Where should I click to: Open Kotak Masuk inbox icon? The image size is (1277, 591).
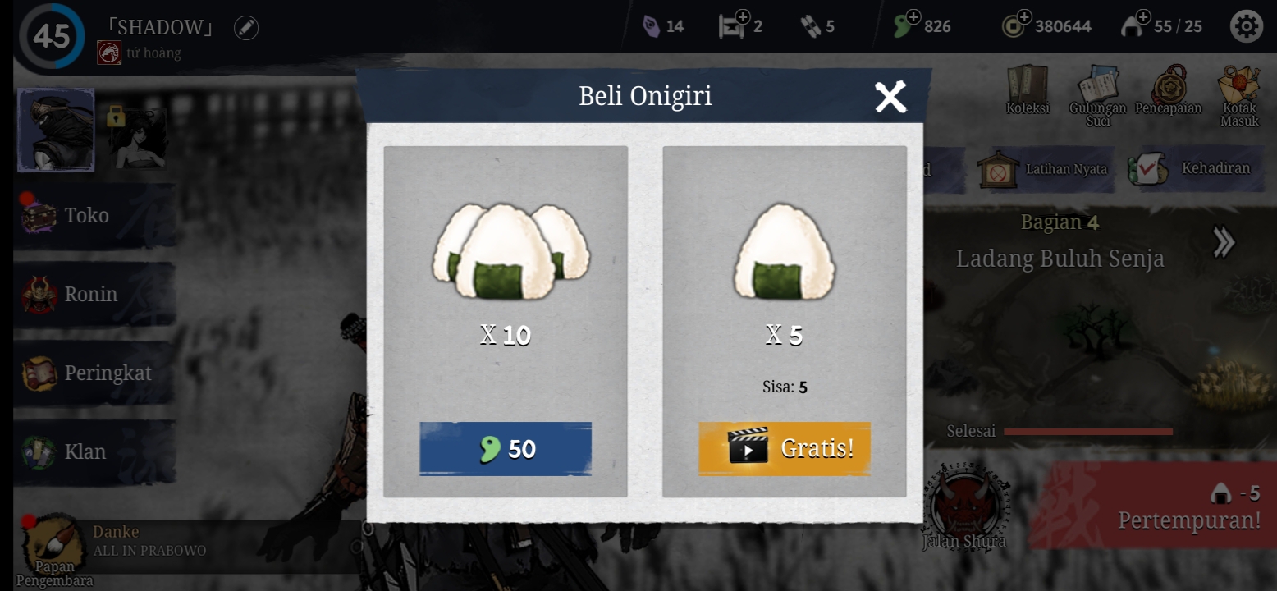[x=1239, y=95]
